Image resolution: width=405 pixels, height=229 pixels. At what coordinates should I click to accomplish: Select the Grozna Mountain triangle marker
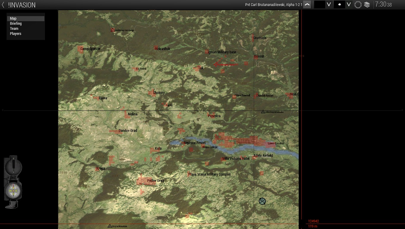(x=110, y=226)
